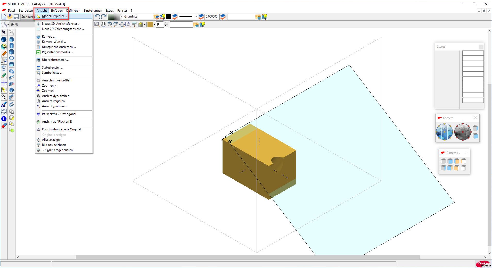
Task: Click 3D-Grafik regenerieren menu entry
Action: click(64, 150)
